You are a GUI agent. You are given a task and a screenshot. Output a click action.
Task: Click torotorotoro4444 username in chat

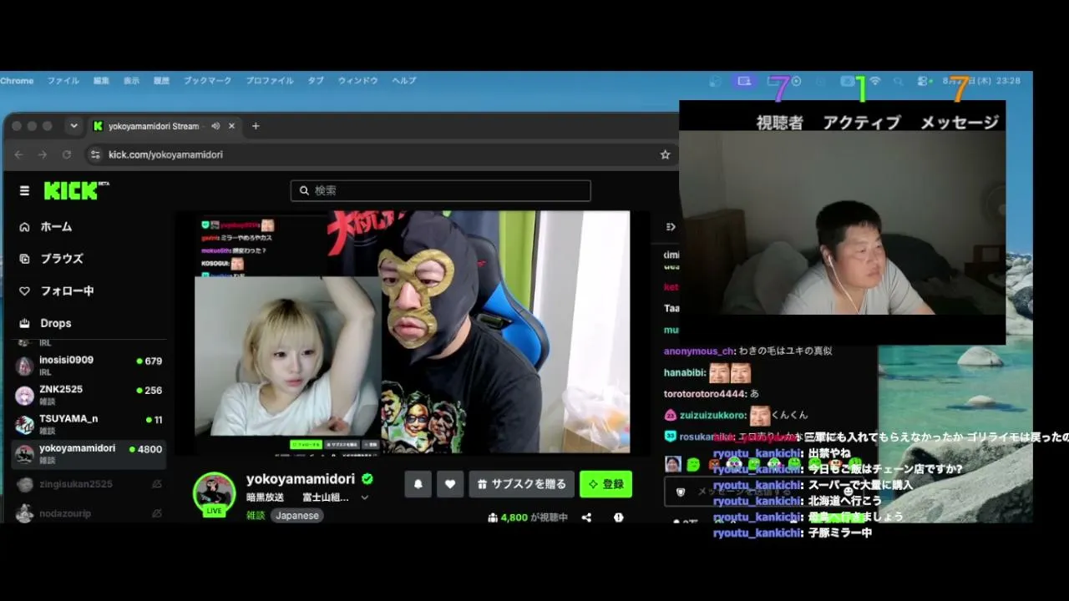point(705,394)
